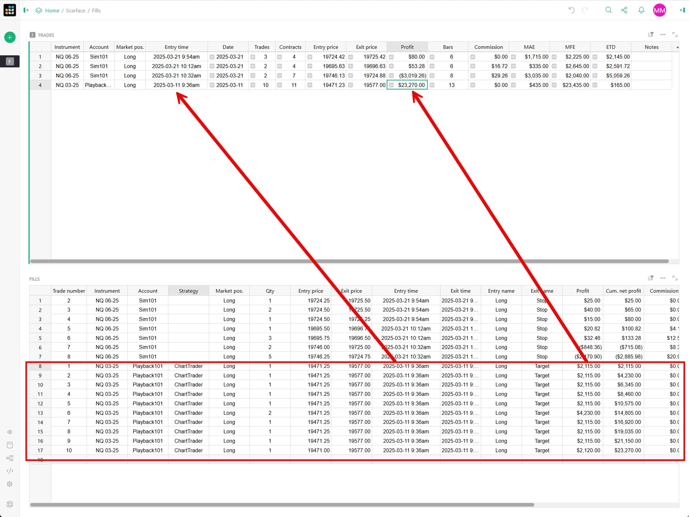This screenshot has width=689, height=517.
Task: Click the $23,270.00 profit cell in TRADES
Action: [407, 85]
